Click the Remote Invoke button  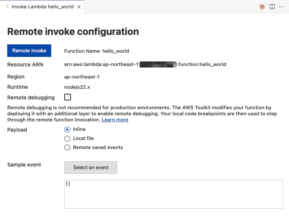(x=29, y=50)
